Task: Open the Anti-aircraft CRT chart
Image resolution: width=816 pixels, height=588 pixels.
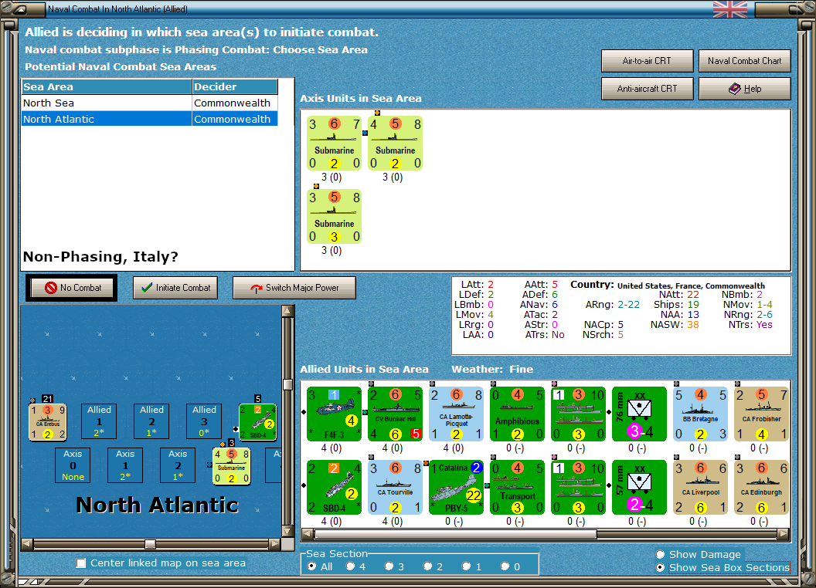Action: click(x=647, y=89)
